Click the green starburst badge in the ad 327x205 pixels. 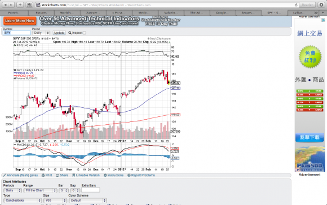(310, 56)
